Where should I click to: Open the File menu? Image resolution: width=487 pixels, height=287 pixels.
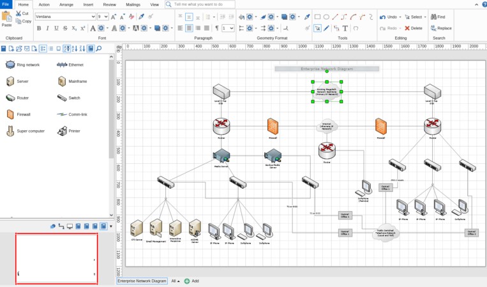point(6,4)
